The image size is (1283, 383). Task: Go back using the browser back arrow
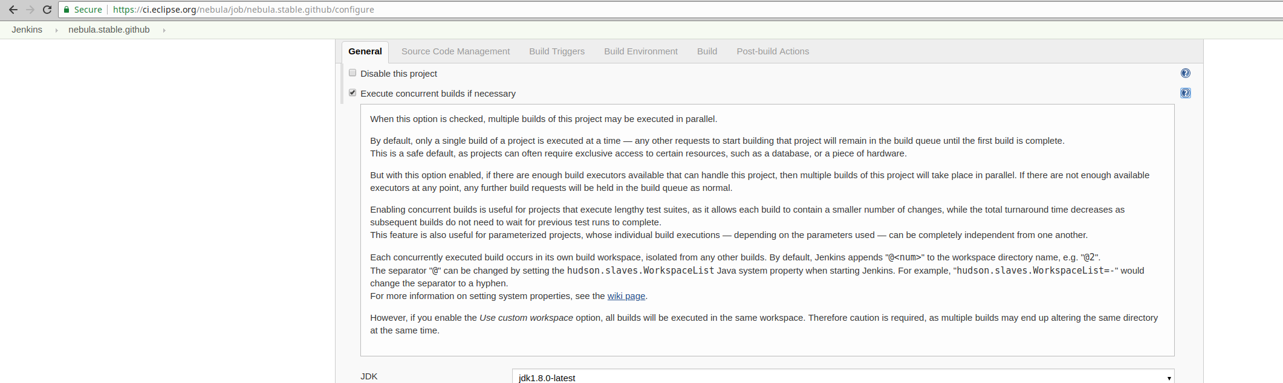pyautogui.click(x=13, y=10)
